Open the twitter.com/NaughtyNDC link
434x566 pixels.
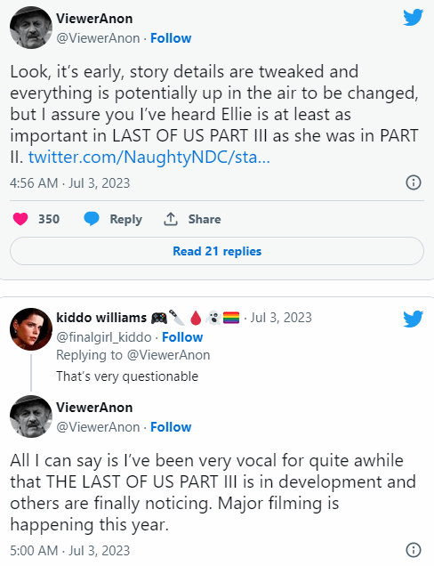149,157
